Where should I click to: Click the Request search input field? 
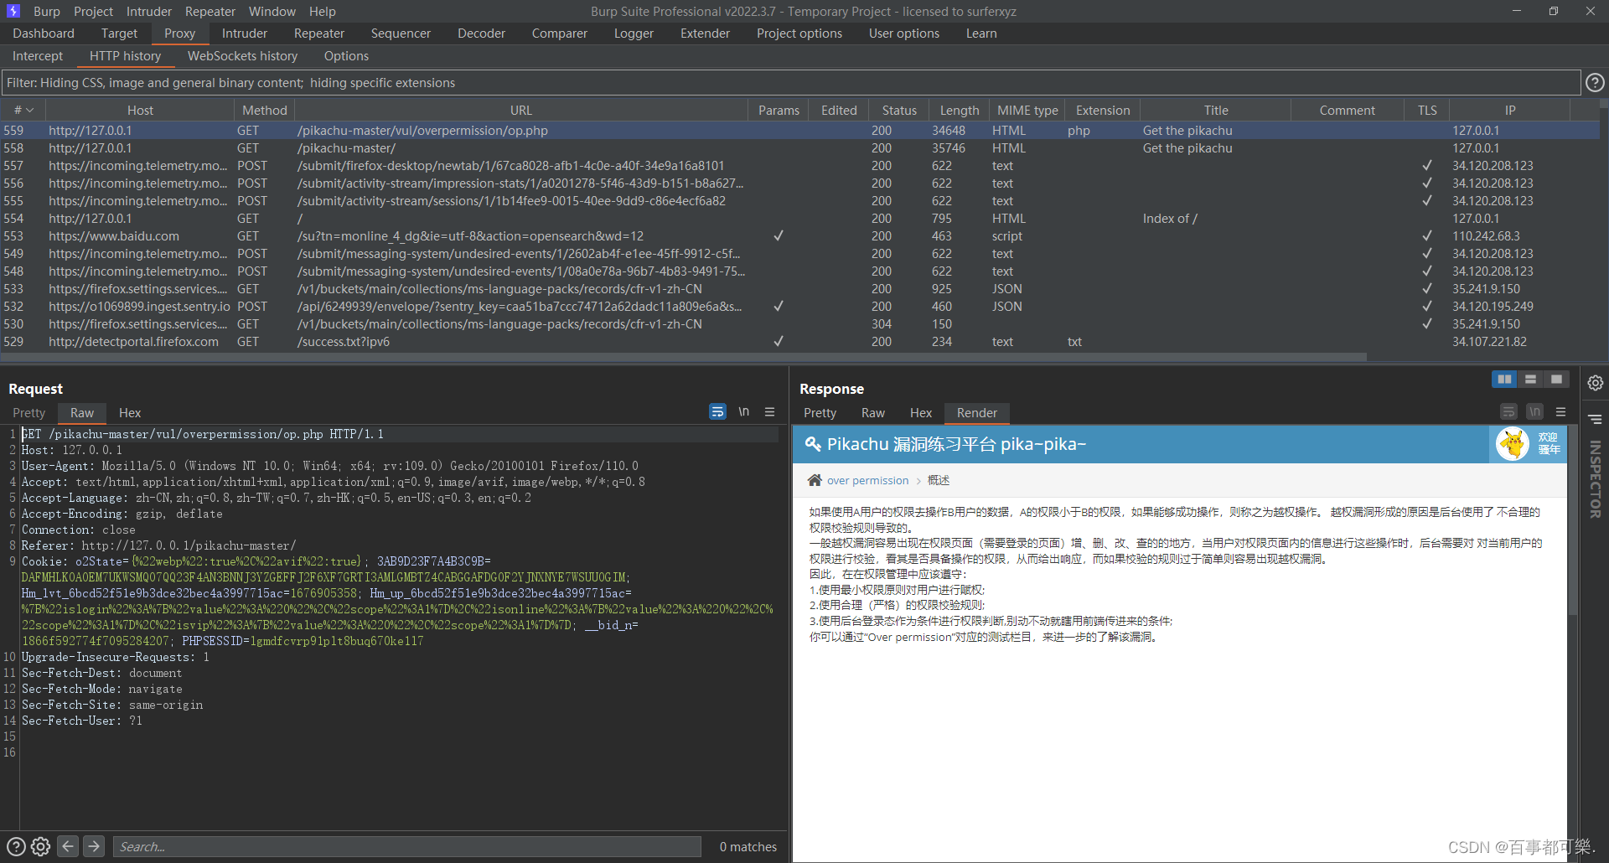[x=407, y=846]
